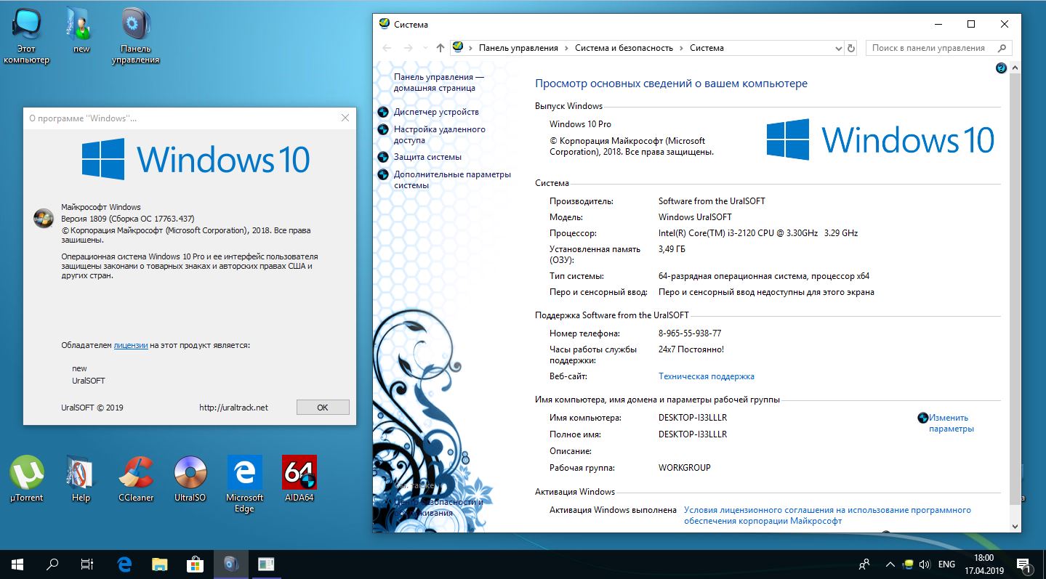Open the лицензии link in About dialog
The height and width of the screenshot is (579, 1046).
pyautogui.click(x=131, y=345)
